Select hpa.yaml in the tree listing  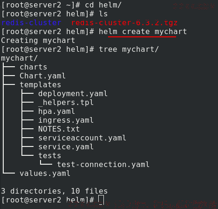pos(56,111)
